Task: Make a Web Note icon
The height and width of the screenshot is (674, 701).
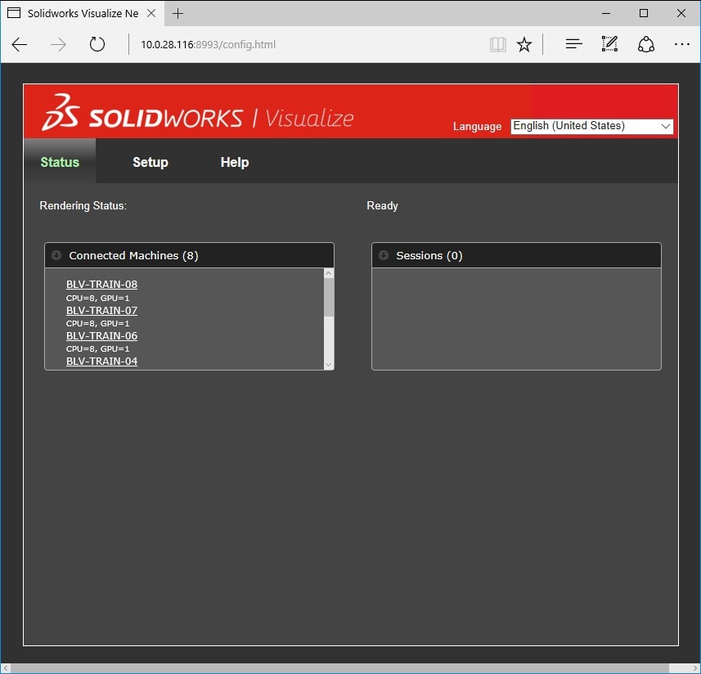Action: pyautogui.click(x=610, y=44)
